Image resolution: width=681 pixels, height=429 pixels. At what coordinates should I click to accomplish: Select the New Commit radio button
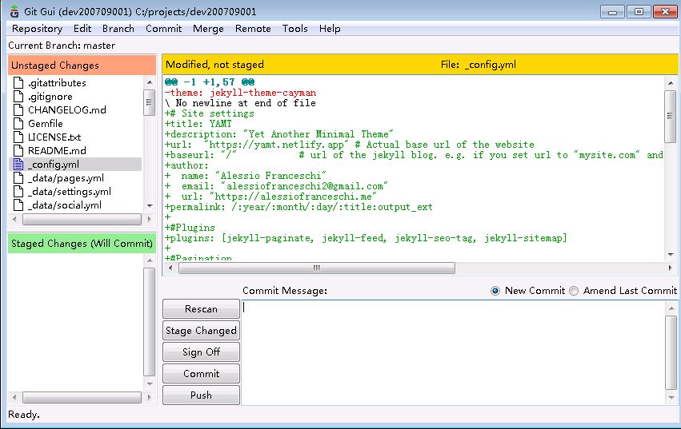495,291
